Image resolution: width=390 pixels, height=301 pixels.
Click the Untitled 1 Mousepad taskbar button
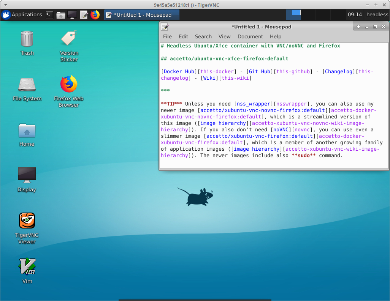pos(141,15)
